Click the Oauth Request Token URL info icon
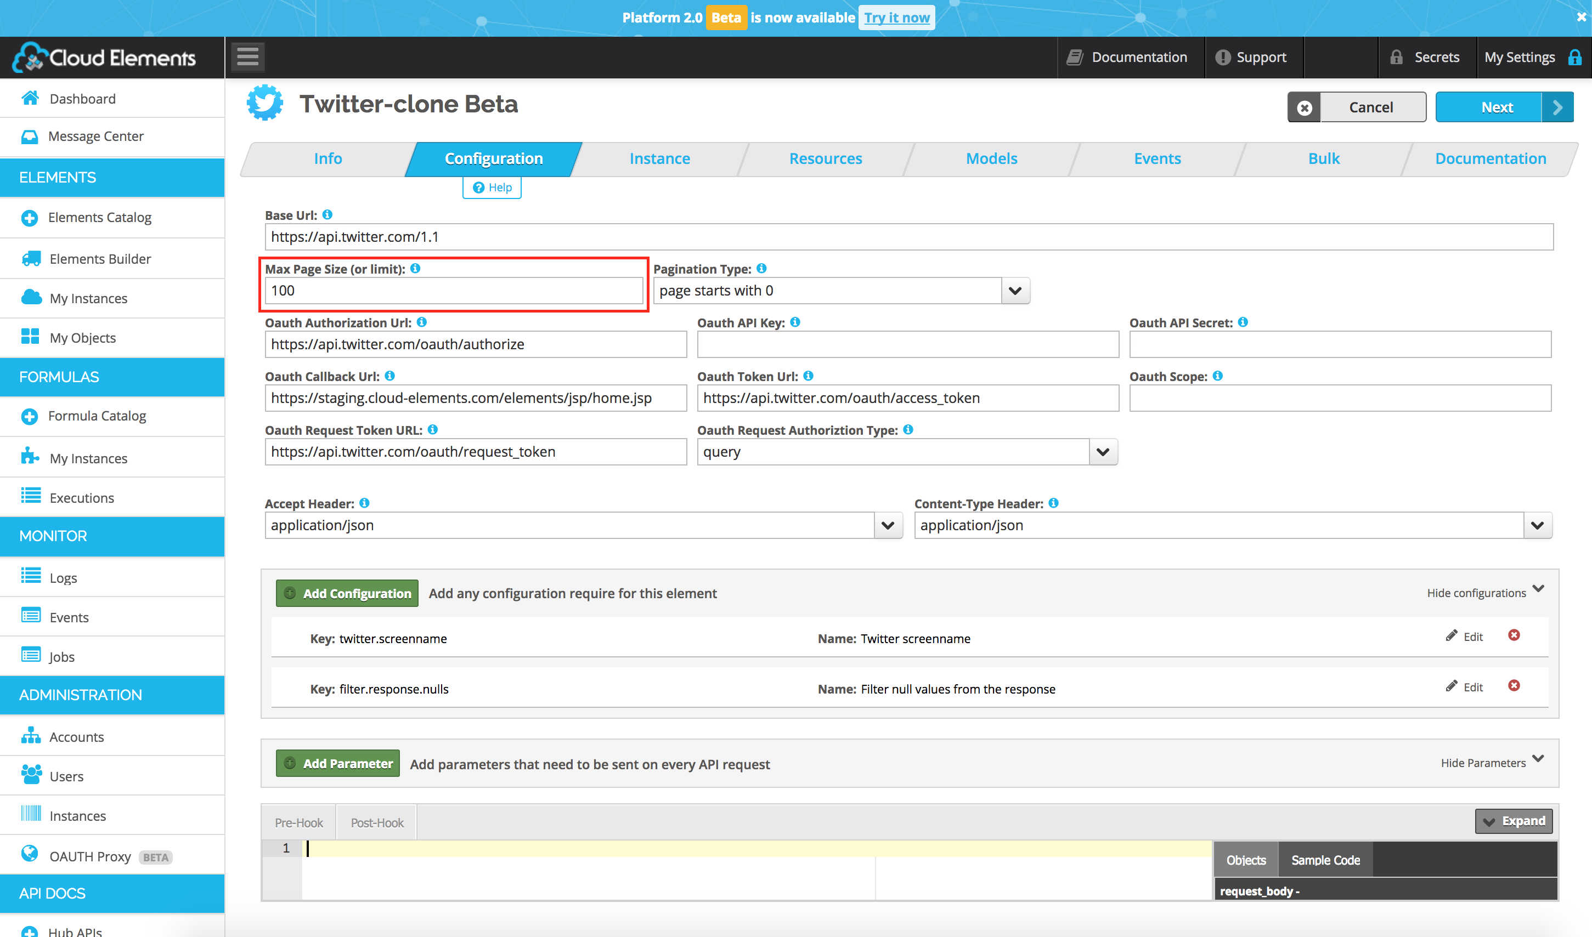1592x937 pixels. point(433,429)
